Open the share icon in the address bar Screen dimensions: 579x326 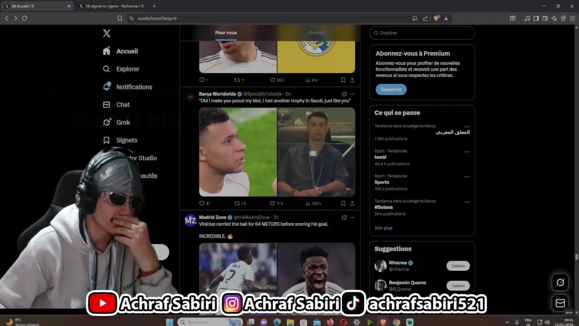(425, 18)
